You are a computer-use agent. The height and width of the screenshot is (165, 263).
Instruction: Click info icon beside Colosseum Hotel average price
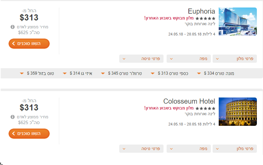pos(13,117)
